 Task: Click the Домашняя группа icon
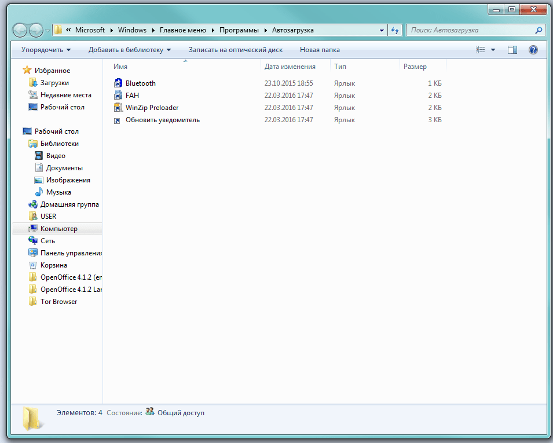(x=33, y=204)
